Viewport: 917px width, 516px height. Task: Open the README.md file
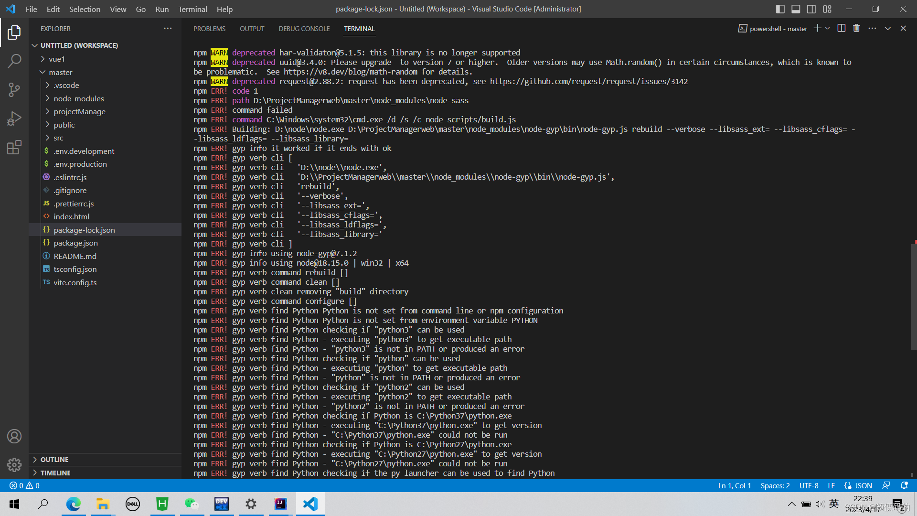[x=75, y=256]
